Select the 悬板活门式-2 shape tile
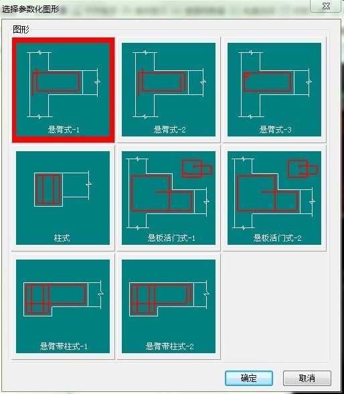344x394 pixels. click(x=274, y=198)
